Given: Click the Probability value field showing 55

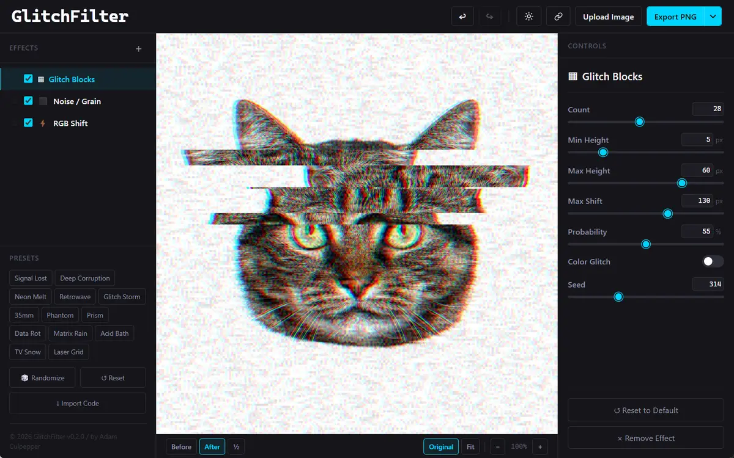Looking at the screenshot, I should pos(697,231).
